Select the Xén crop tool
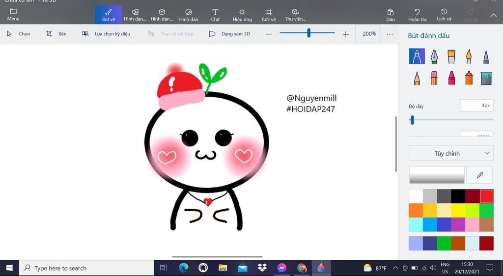Image resolution: width=503 pixels, height=276 pixels. point(56,34)
